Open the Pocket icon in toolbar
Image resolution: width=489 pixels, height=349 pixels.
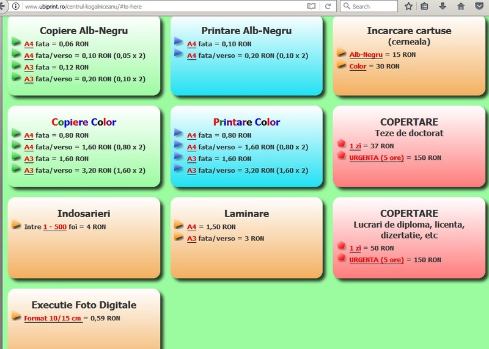pos(479,6)
